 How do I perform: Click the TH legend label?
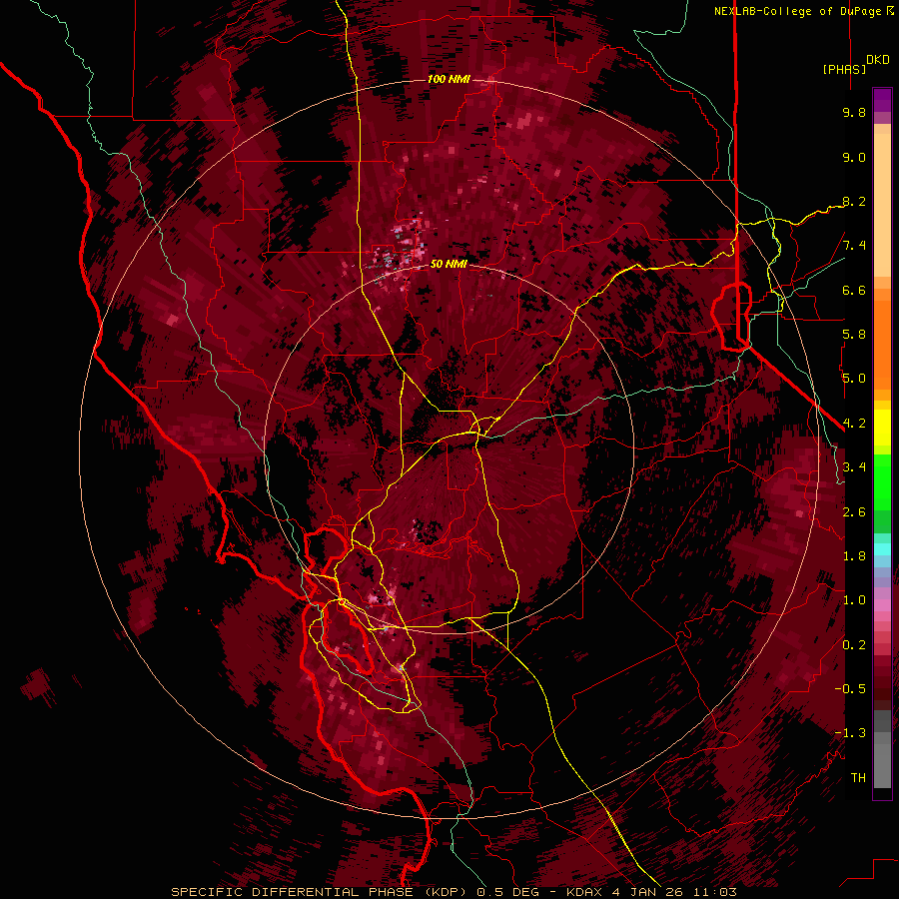(858, 778)
